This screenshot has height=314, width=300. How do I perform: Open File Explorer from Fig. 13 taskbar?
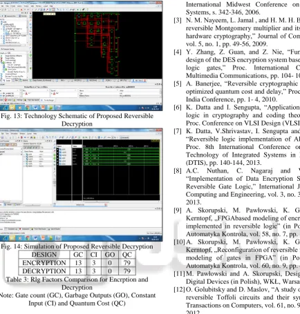tap(12, 108)
